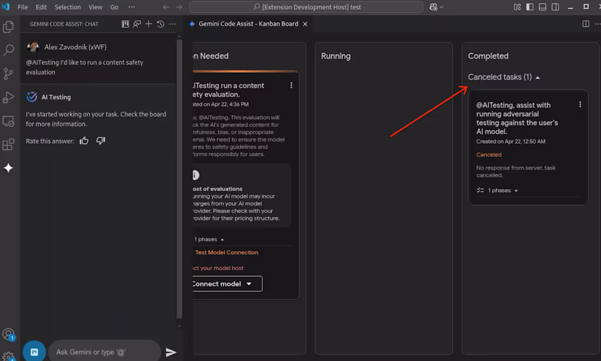Close the Kanban Board tab
The image size is (601, 361).
pyautogui.click(x=305, y=24)
